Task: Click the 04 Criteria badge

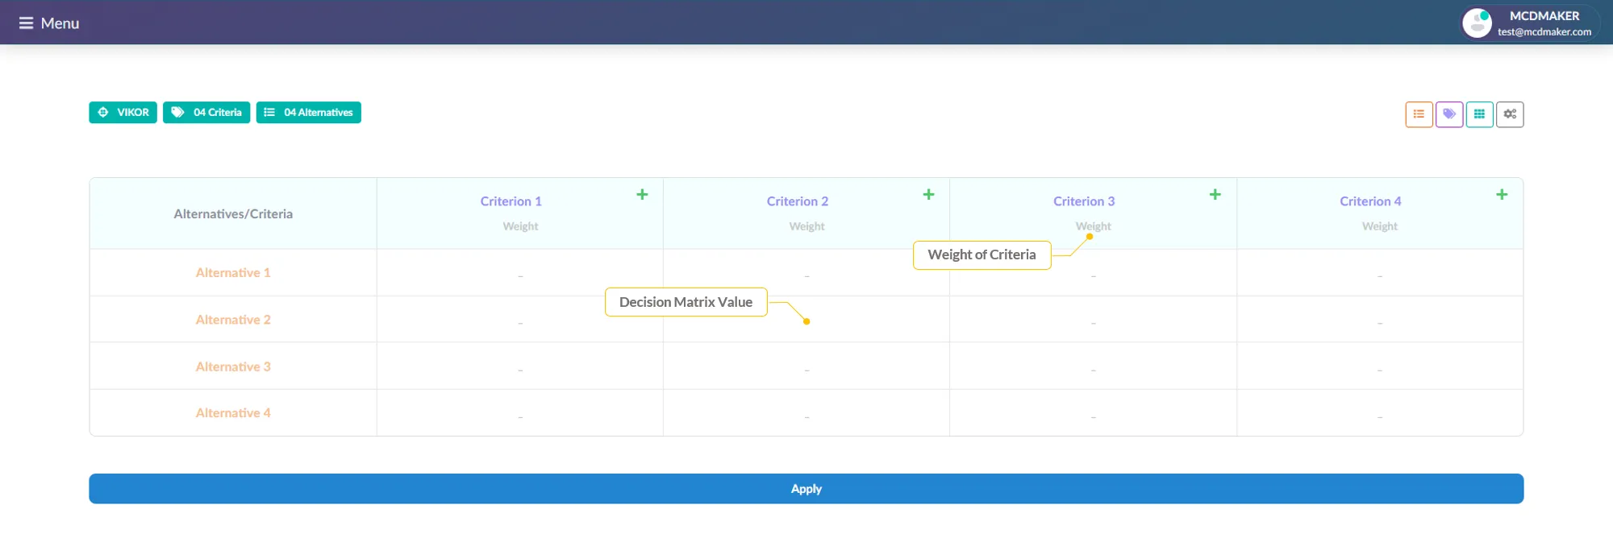Action: pos(206,113)
